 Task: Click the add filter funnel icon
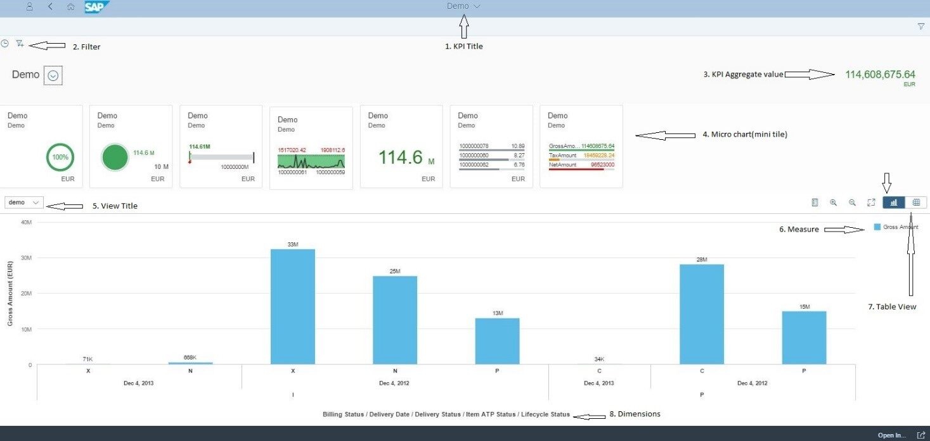(x=20, y=44)
